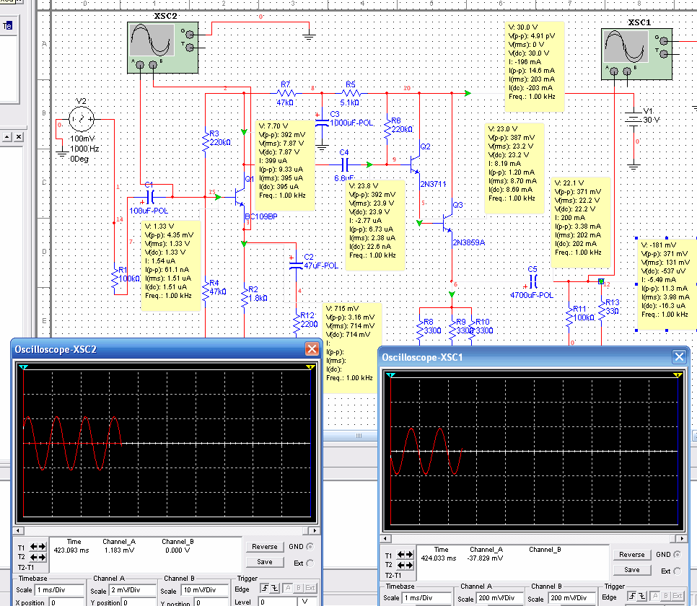The height and width of the screenshot is (606, 697).
Task: Click T2 left arrow in Oscilloscope-XSC1
Action: pos(400,565)
